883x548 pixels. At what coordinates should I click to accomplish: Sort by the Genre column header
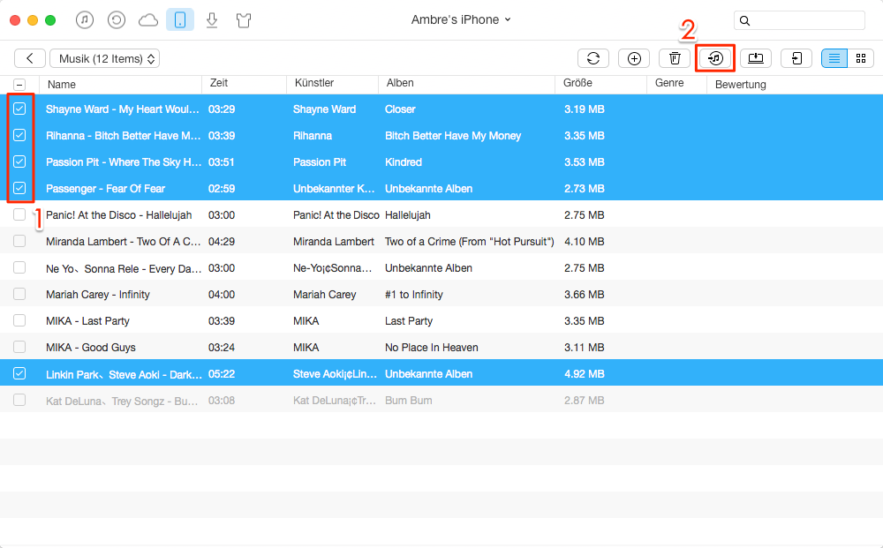[x=669, y=83]
